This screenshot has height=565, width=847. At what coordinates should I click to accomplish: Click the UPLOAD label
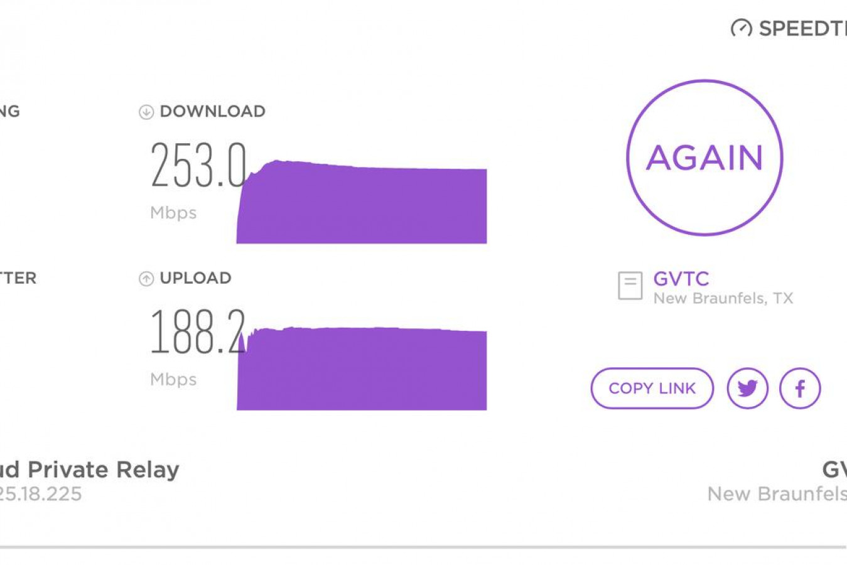click(195, 278)
